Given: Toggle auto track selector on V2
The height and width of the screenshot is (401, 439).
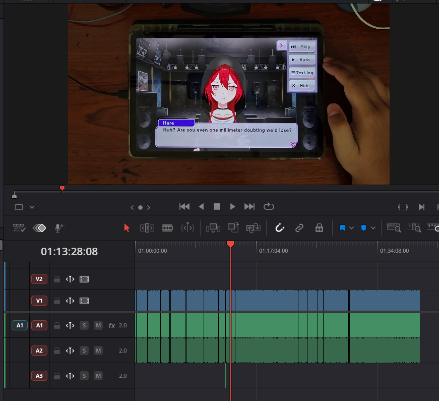Looking at the screenshot, I should pos(70,279).
